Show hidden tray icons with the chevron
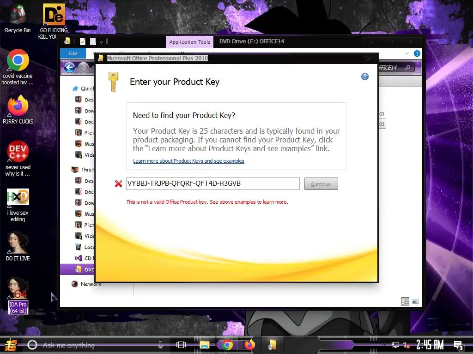This screenshot has width=473, height=354. [x=384, y=345]
